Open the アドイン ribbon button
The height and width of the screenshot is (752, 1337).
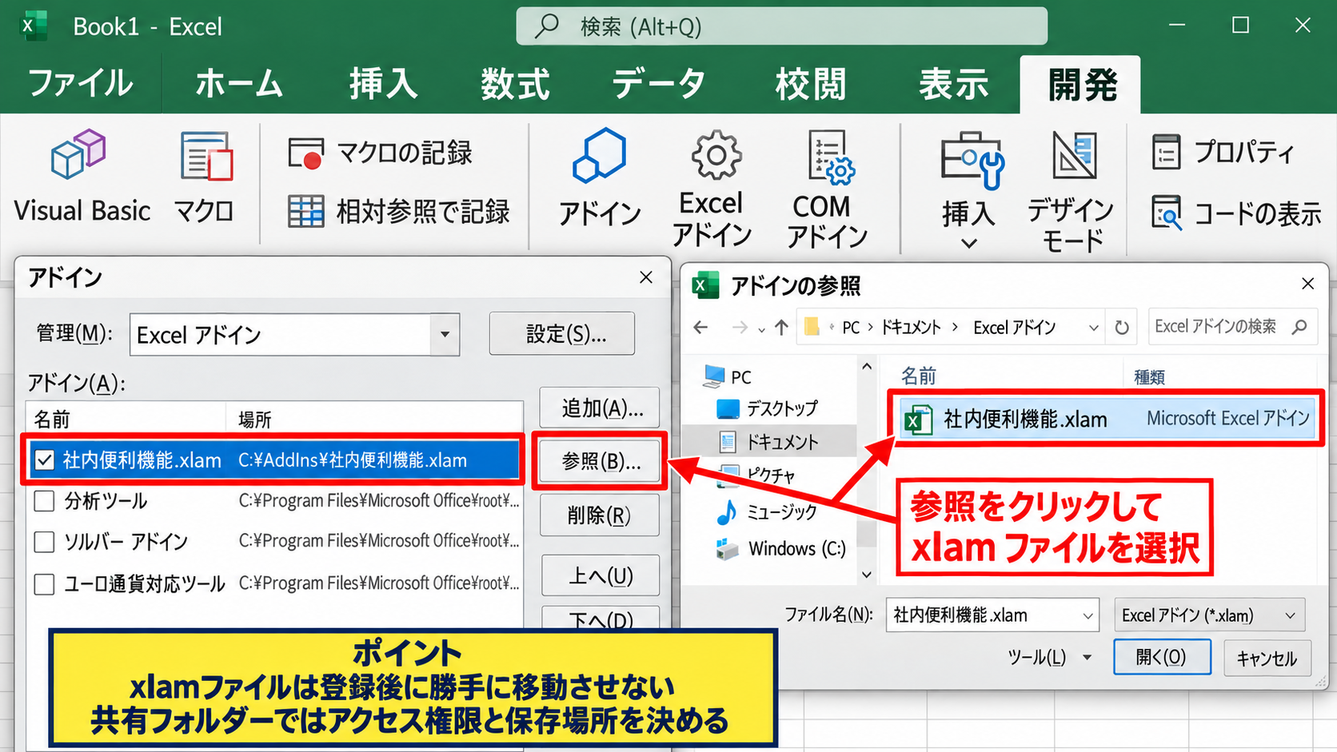pyautogui.click(x=600, y=177)
